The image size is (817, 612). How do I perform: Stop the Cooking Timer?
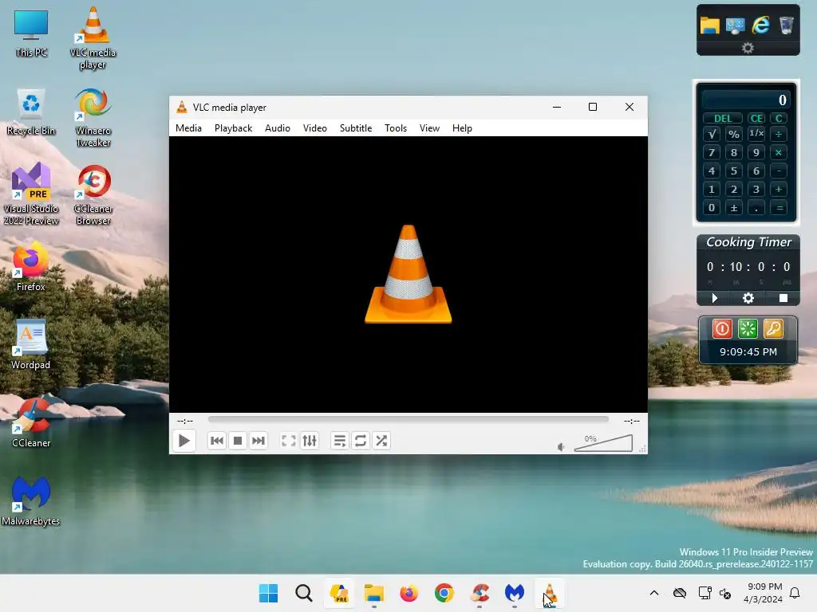pyautogui.click(x=783, y=298)
